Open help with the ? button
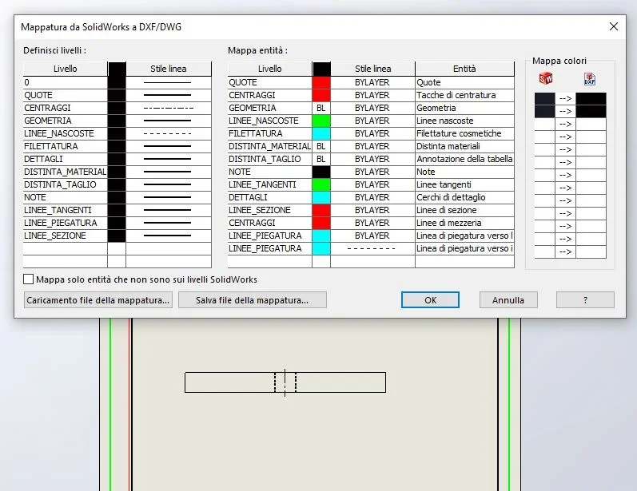637x491 pixels. (585, 300)
